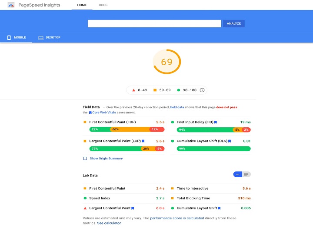Click the ANALYZE button
313x228 pixels.
tap(234, 23)
